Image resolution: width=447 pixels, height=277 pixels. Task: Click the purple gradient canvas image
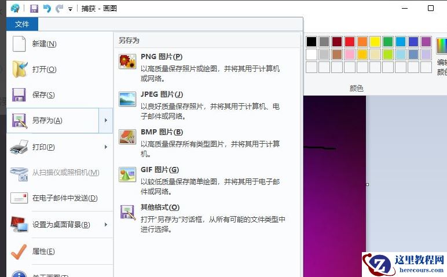click(x=335, y=186)
